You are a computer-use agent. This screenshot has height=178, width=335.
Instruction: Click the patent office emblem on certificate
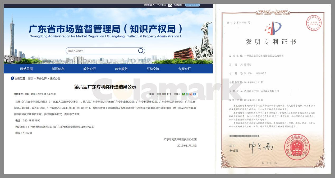pos(273,28)
